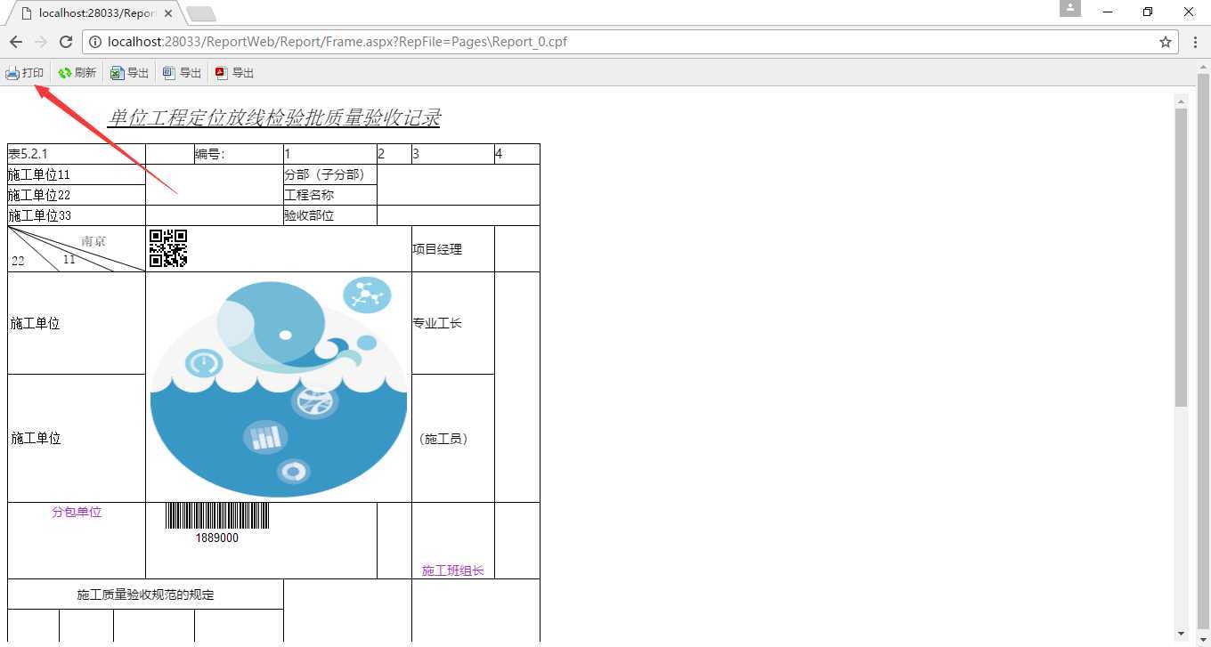Click the 打印 print button
The height and width of the screenshot is (647, 1211).
pos(25,73)
